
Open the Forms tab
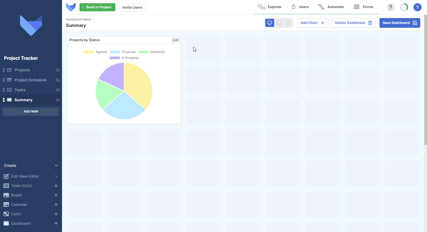click(x=363, y=7)
